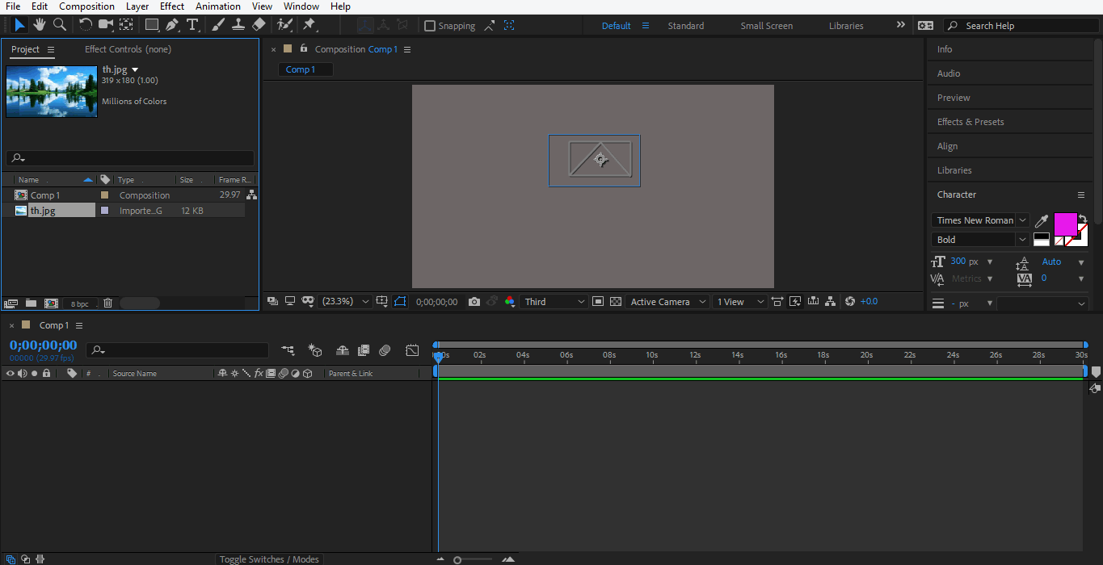
Task: Toggle the transparency grid in viewer
Action: [x=616, y=302]
